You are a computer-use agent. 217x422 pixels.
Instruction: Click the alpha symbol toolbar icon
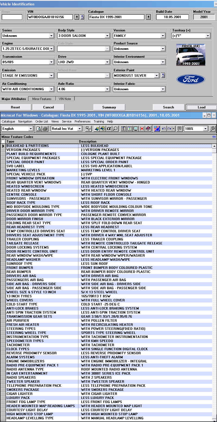tap(109, 129)
